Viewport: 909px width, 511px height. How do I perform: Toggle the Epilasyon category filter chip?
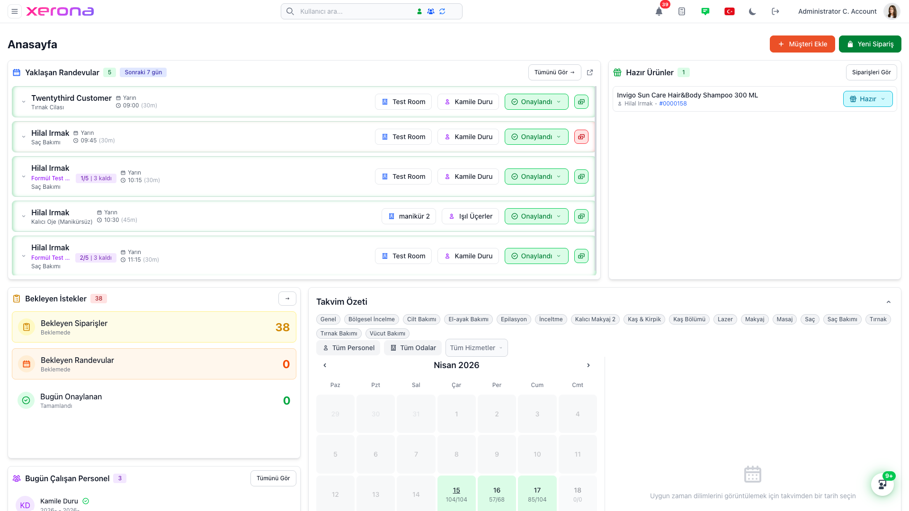[514, 319]
